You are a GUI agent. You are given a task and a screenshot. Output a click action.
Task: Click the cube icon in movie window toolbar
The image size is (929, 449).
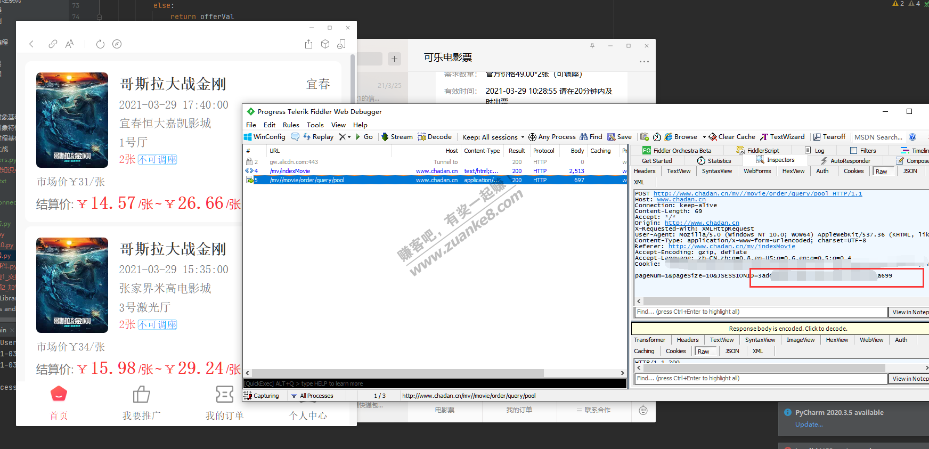click(x=325, y=44)
